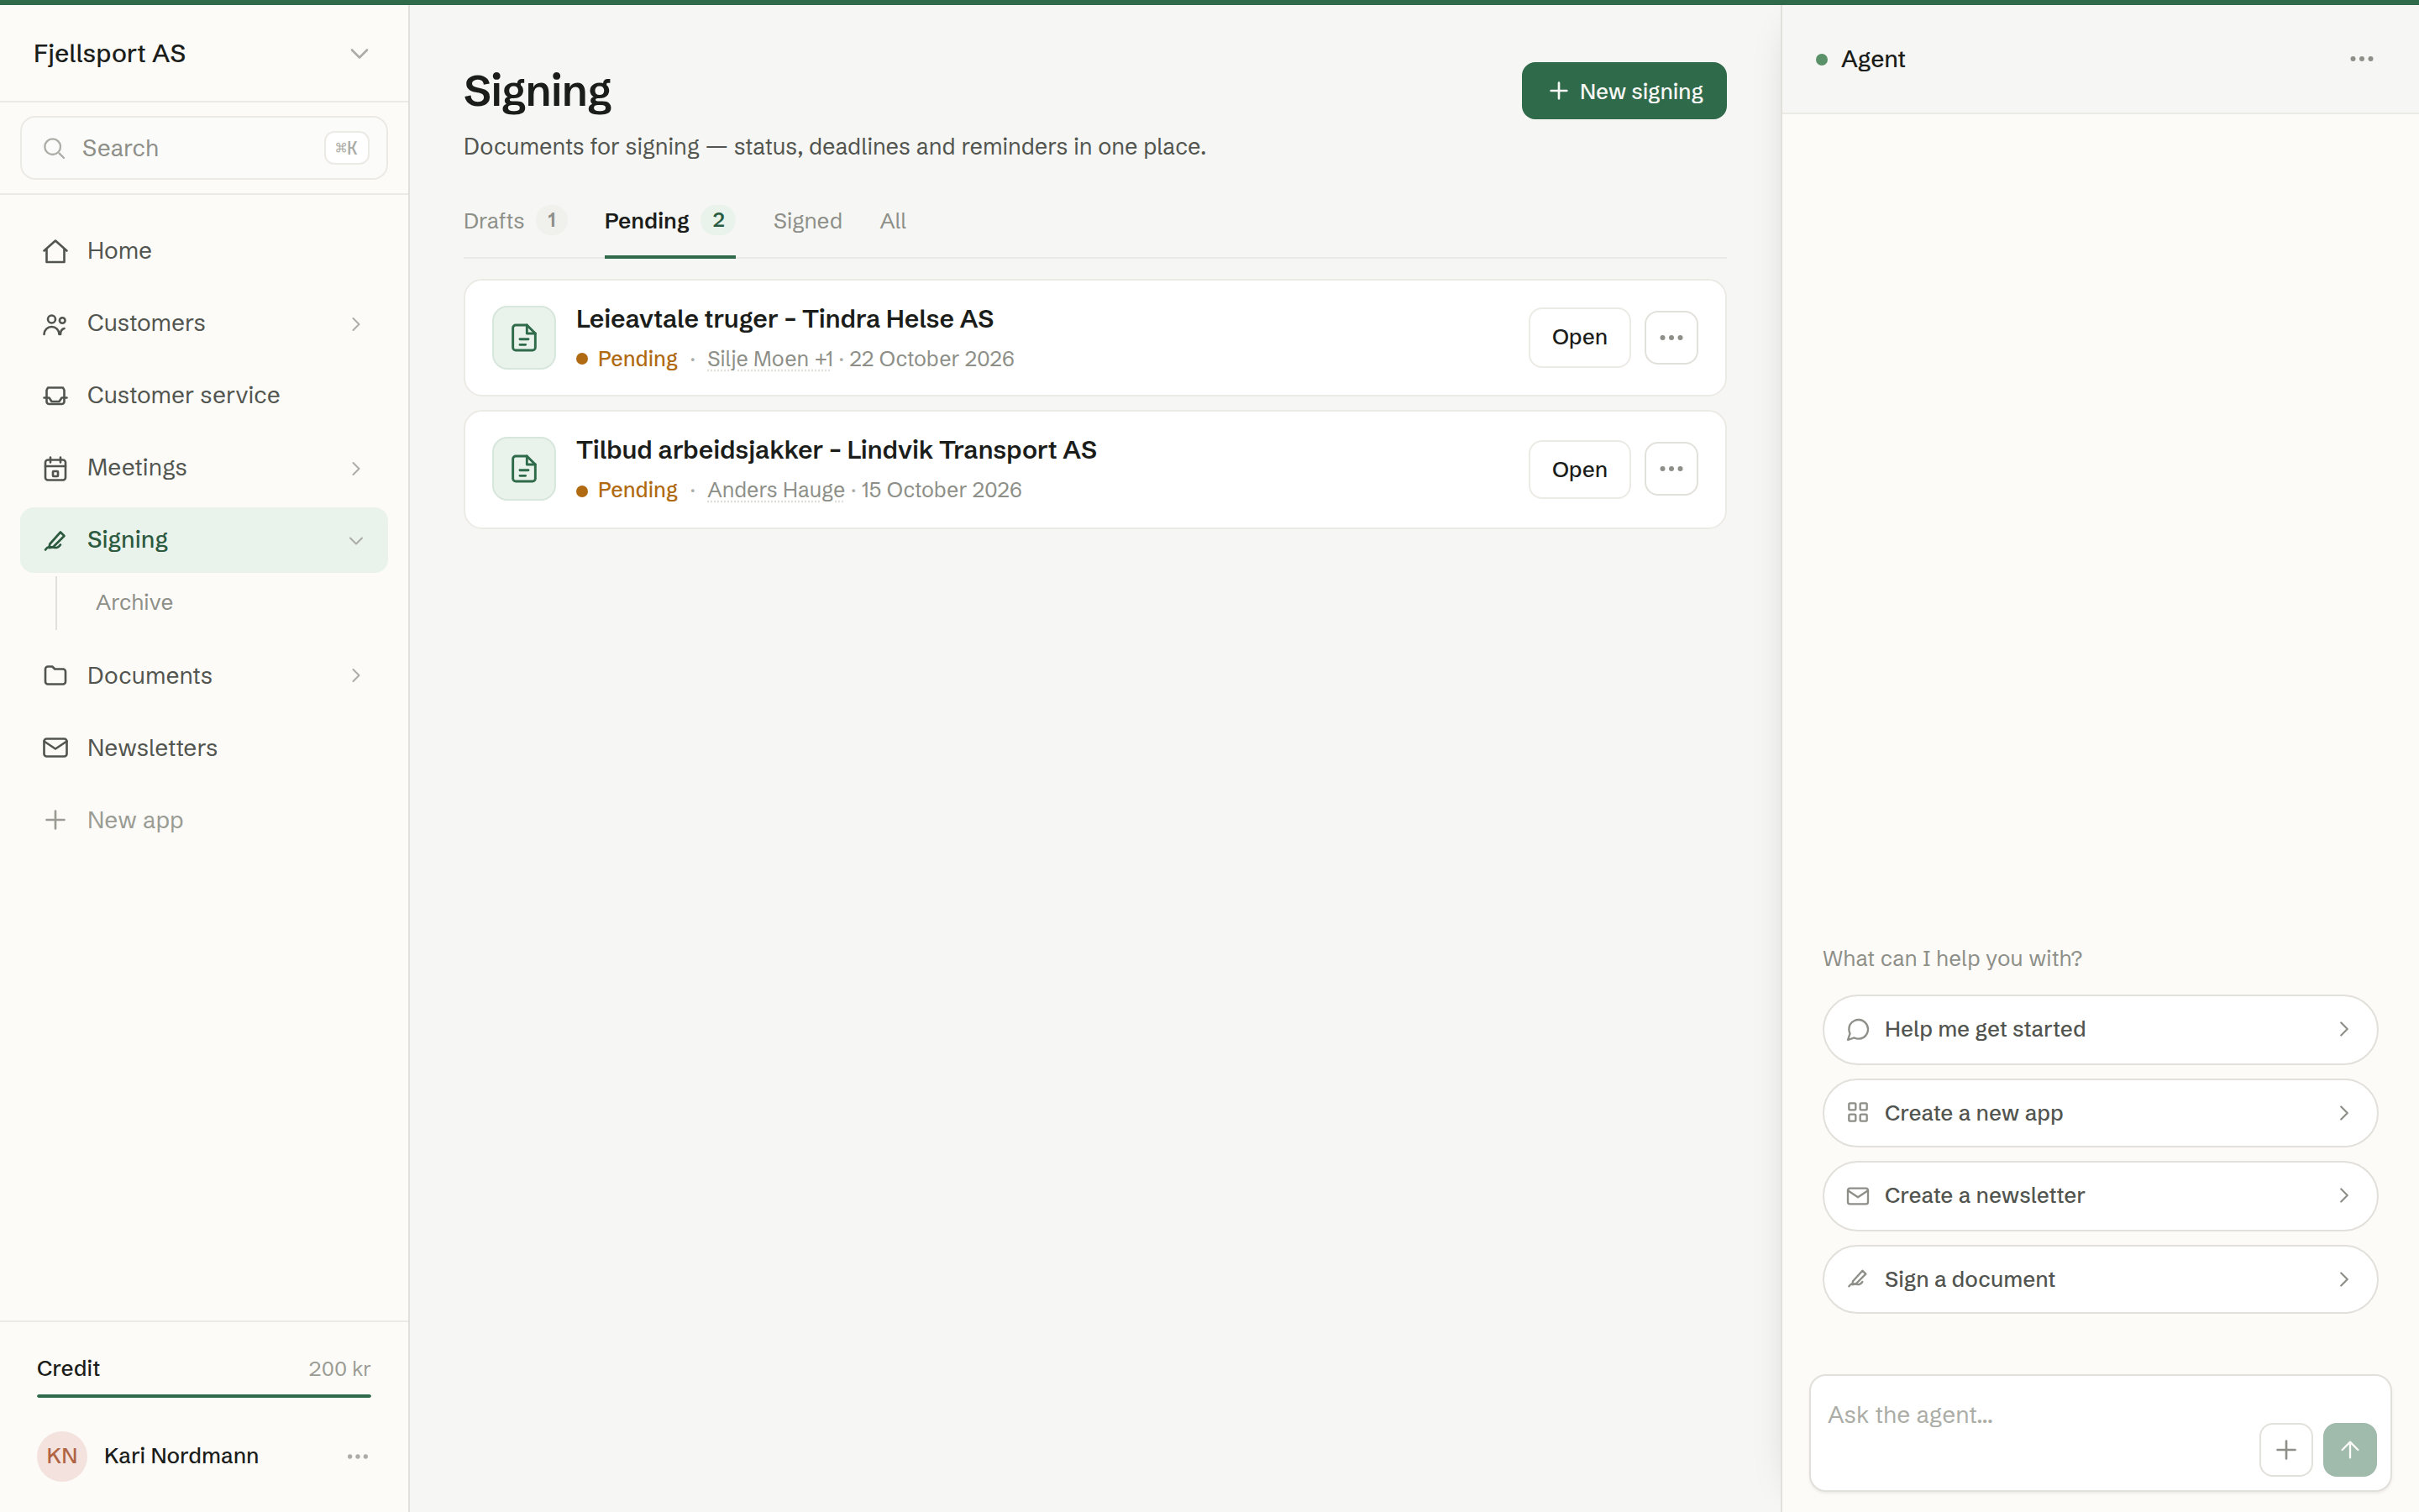The image size is (2419, 1512).
Task: Click the New signing button
Action: click(x=1624, y=91)
